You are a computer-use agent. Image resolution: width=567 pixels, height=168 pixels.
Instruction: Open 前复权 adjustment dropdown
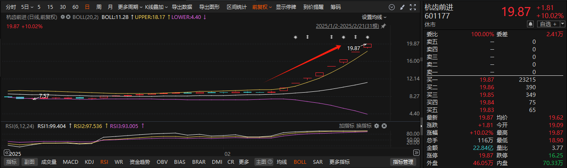point(262,7)
